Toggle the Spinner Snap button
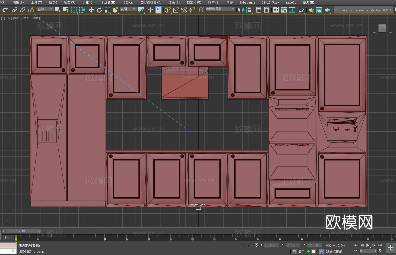The height and width of the screenshot is (255, 396). coord(192,10)
